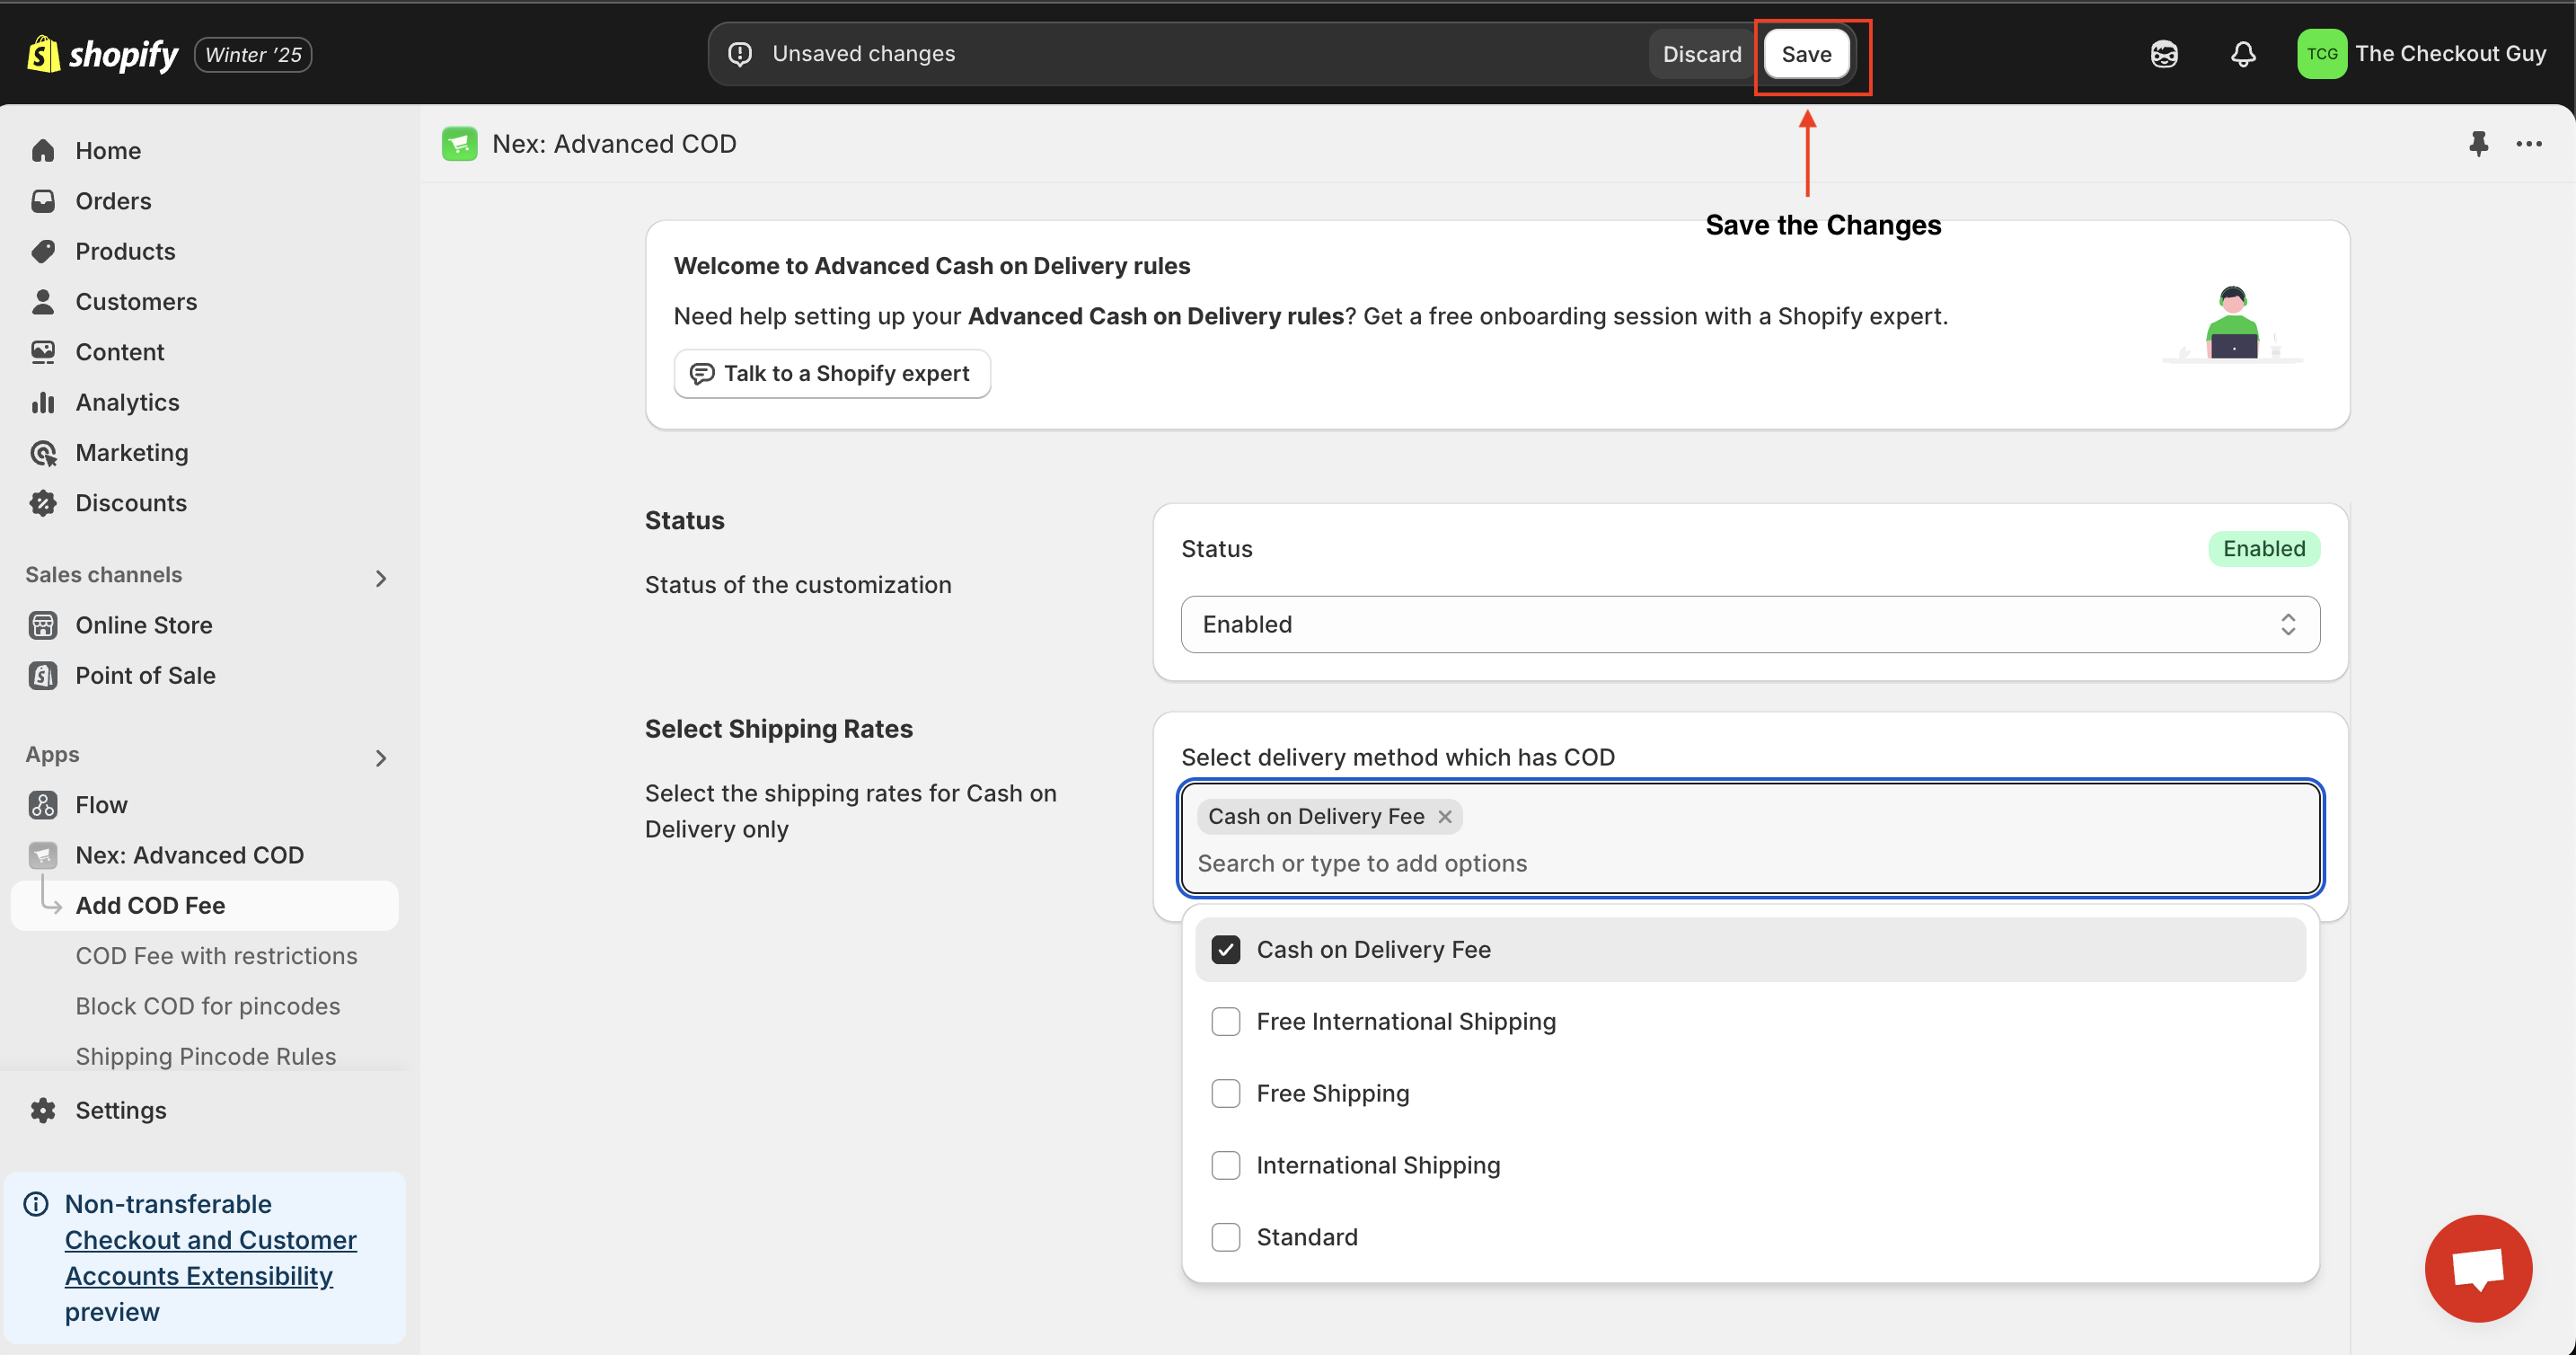
Task: Open the Enabled status dropdown
Action: click(x=1749, y=624)
